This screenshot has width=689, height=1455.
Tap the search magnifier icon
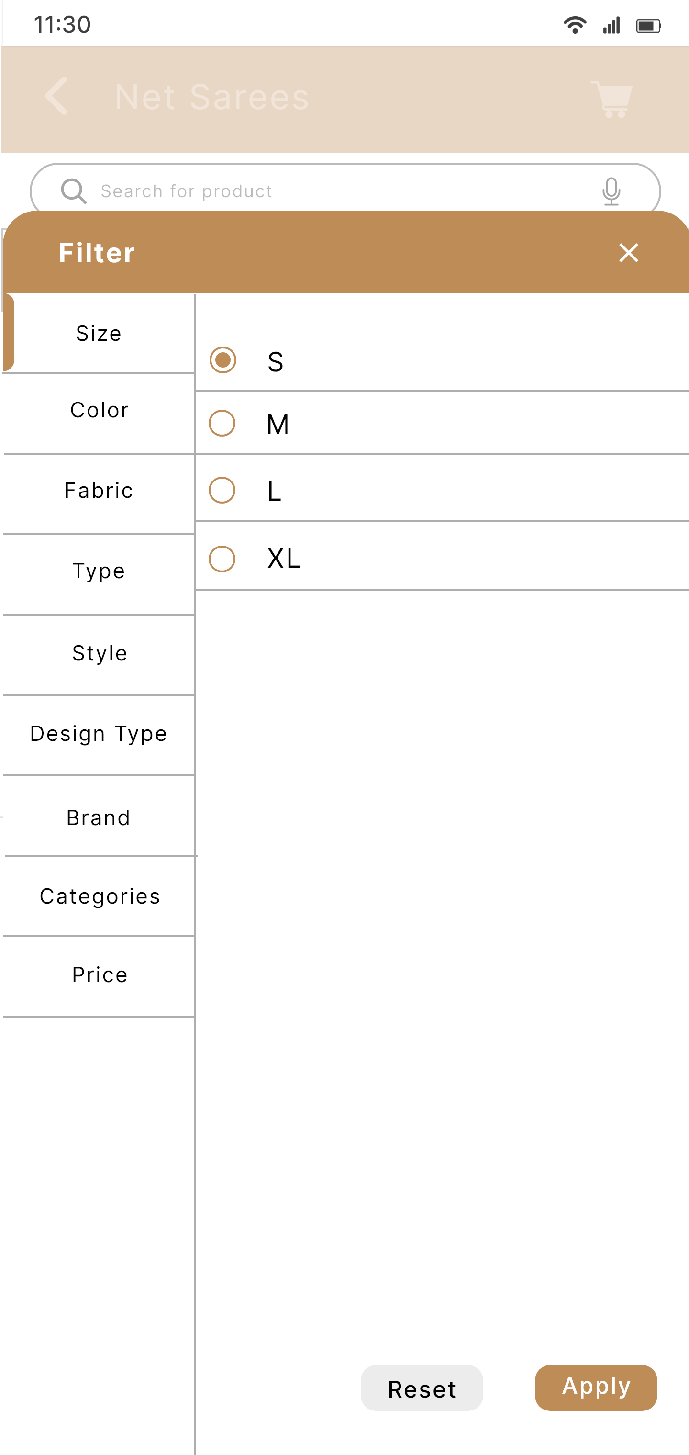coord(73,191)
